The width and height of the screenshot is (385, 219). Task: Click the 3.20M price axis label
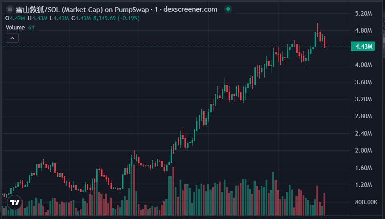pos(364,99)
